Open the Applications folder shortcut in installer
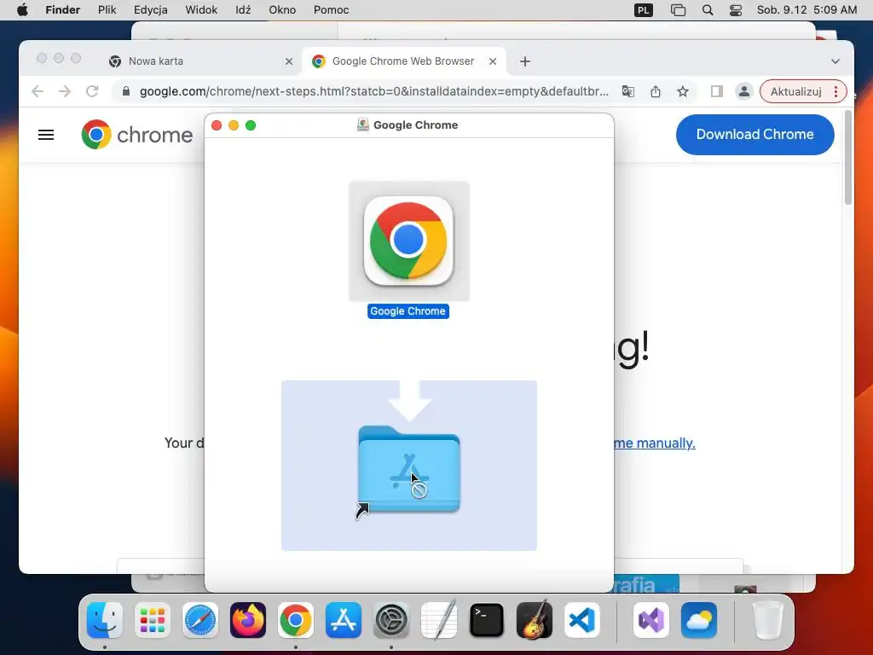 408,469
